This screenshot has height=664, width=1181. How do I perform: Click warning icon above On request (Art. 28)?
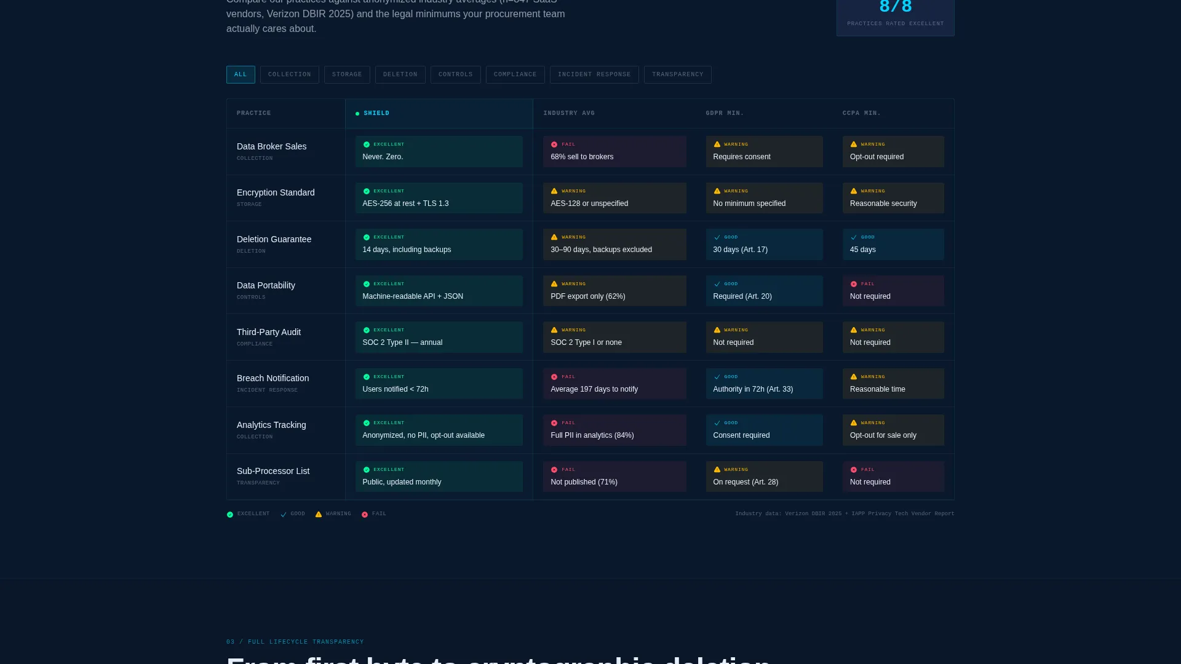[717, 470]
